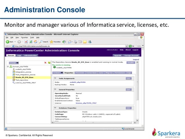The image size is (185, 139).
Task: Open Favorites star in the toolbar
Action: click(x=55, y=42)
